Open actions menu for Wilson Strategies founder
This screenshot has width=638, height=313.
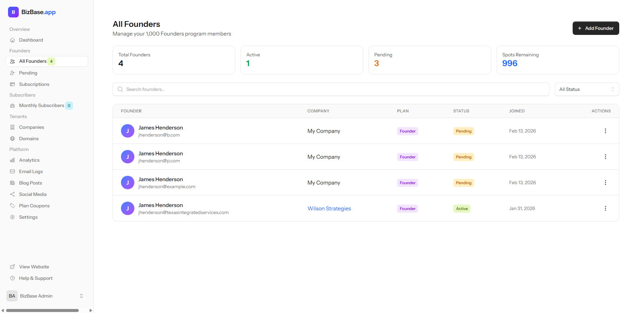605,208
